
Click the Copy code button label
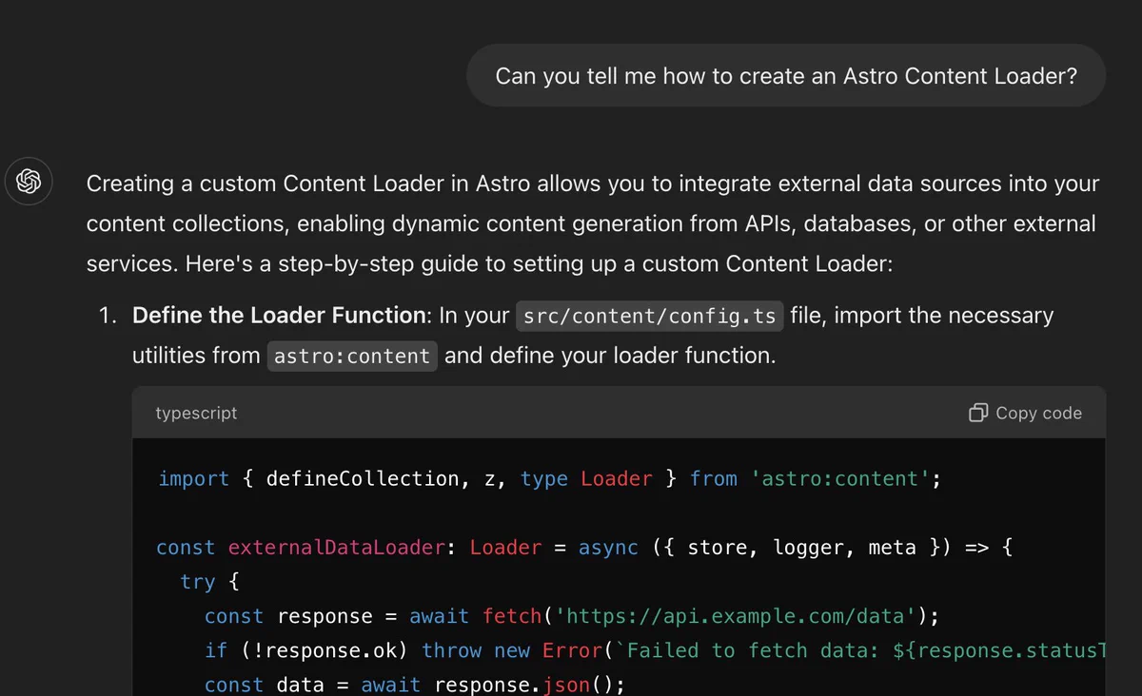(x=1038, y=413)
